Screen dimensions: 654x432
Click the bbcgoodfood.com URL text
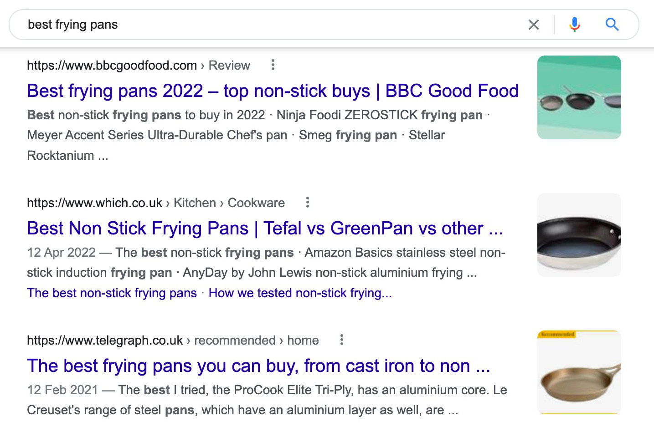(111, 65)
